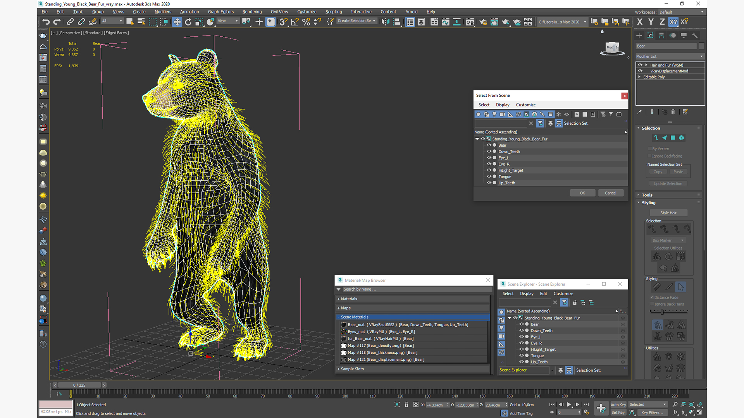
Task: Toggle eye for Up_Teeth in Scene Explorer
Action: (x=522, y=362)
